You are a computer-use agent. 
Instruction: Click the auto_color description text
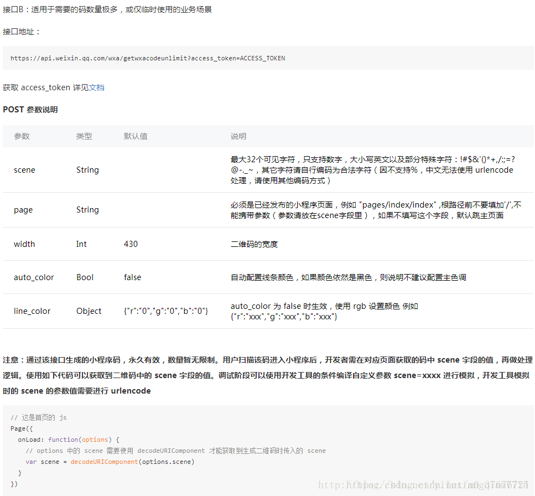349,277
